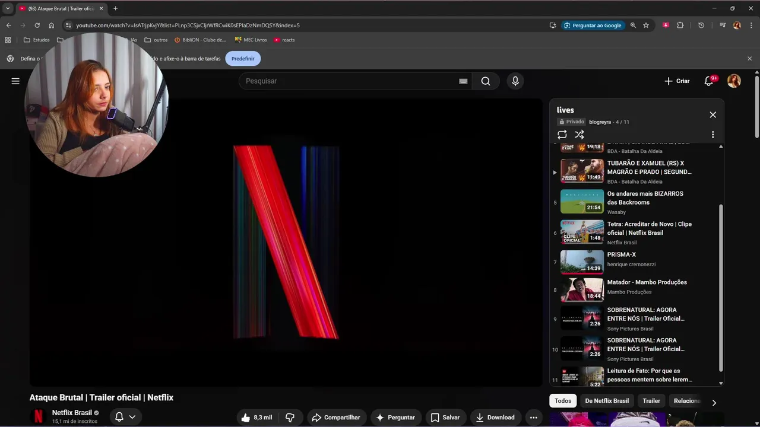Open the zoom magnifier in address bar
Image resolution: width=760 pixels, height=427 pixels.
tap(633, 26)
